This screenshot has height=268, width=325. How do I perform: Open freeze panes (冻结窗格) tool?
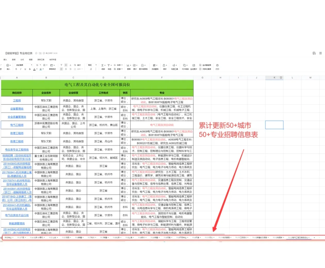click(155, 67)
